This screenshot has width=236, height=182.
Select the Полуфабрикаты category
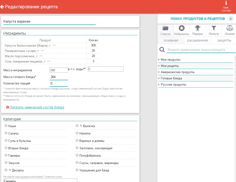[77, 155]
